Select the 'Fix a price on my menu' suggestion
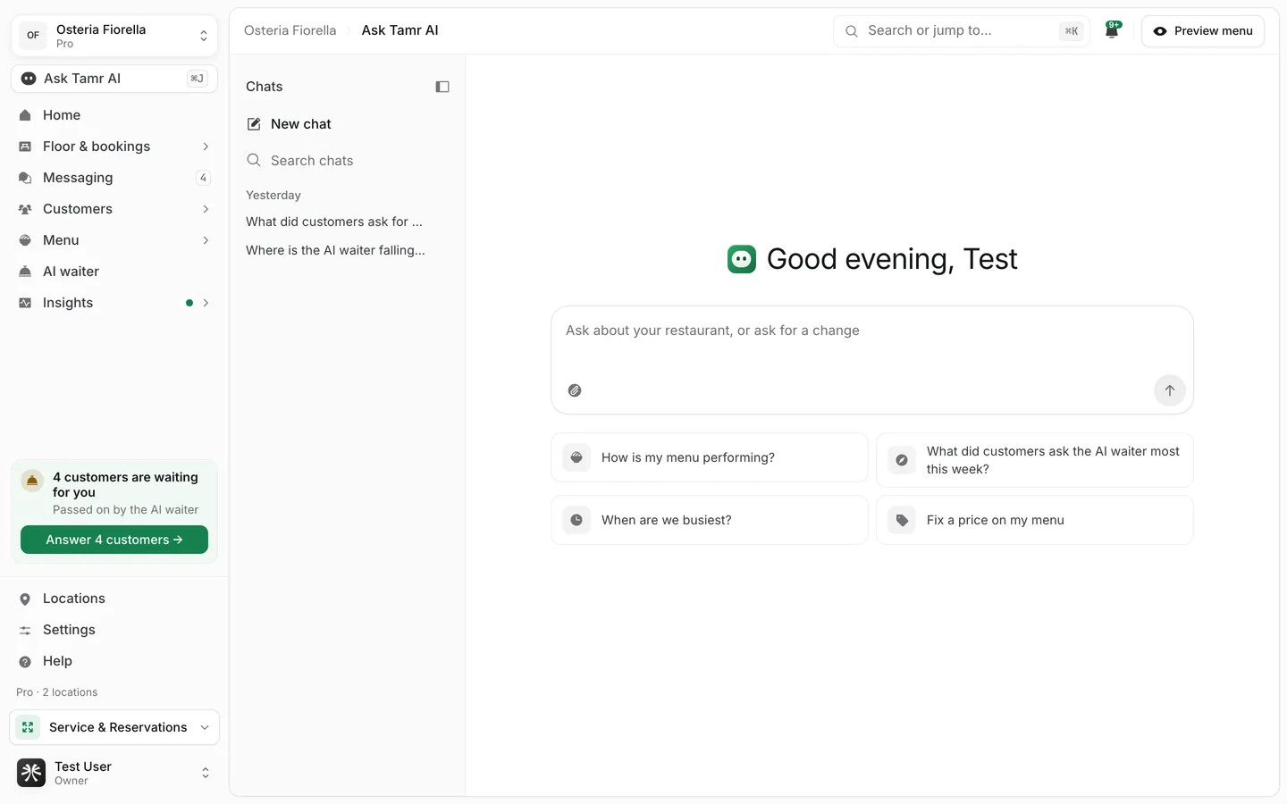Viewport: 1287px width, 804px height. point(1035,520)
